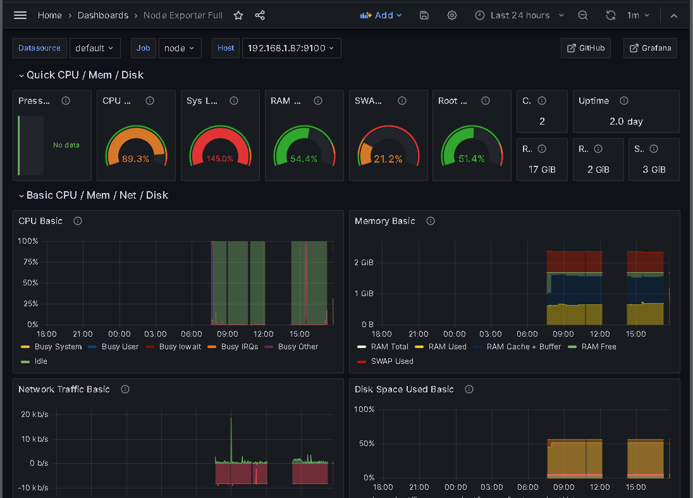Image resolution: width=693 pixels, height=498 pixels.
Task: Show info for Disk Space Used Basic
Action: pyautogui.click(x=469, y=389)
